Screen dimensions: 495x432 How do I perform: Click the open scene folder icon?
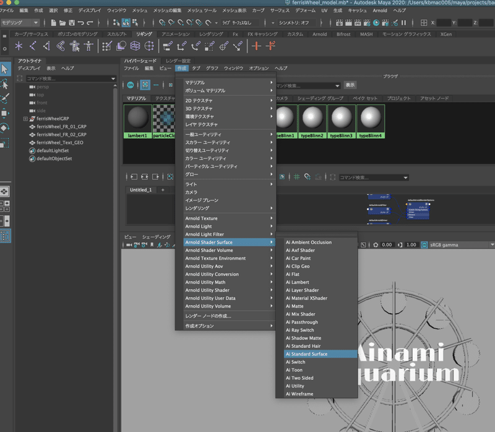tap(62, 23)
